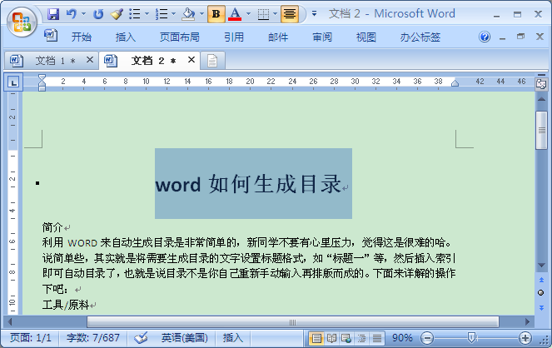Open Customize Quick Access Toolbar dropdown
This screenshot has height=348, width=552.
[x=314, y=14]
